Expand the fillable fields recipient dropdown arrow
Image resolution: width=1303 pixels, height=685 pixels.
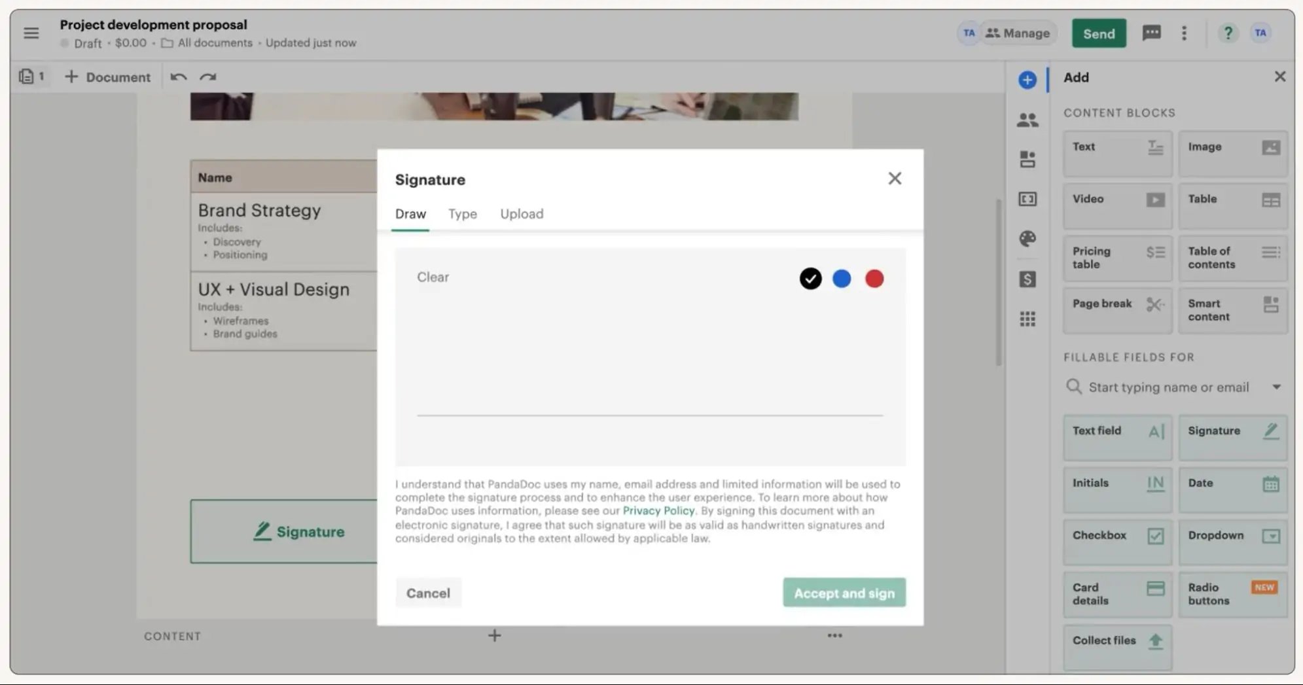tap(1276, 387)
